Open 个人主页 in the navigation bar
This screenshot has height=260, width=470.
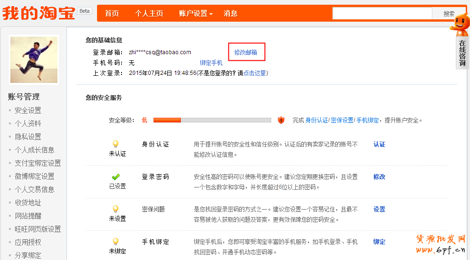[x=149, y=14]
